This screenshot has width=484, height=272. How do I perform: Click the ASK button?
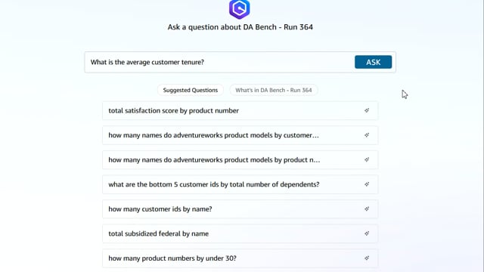pos(373,62)
